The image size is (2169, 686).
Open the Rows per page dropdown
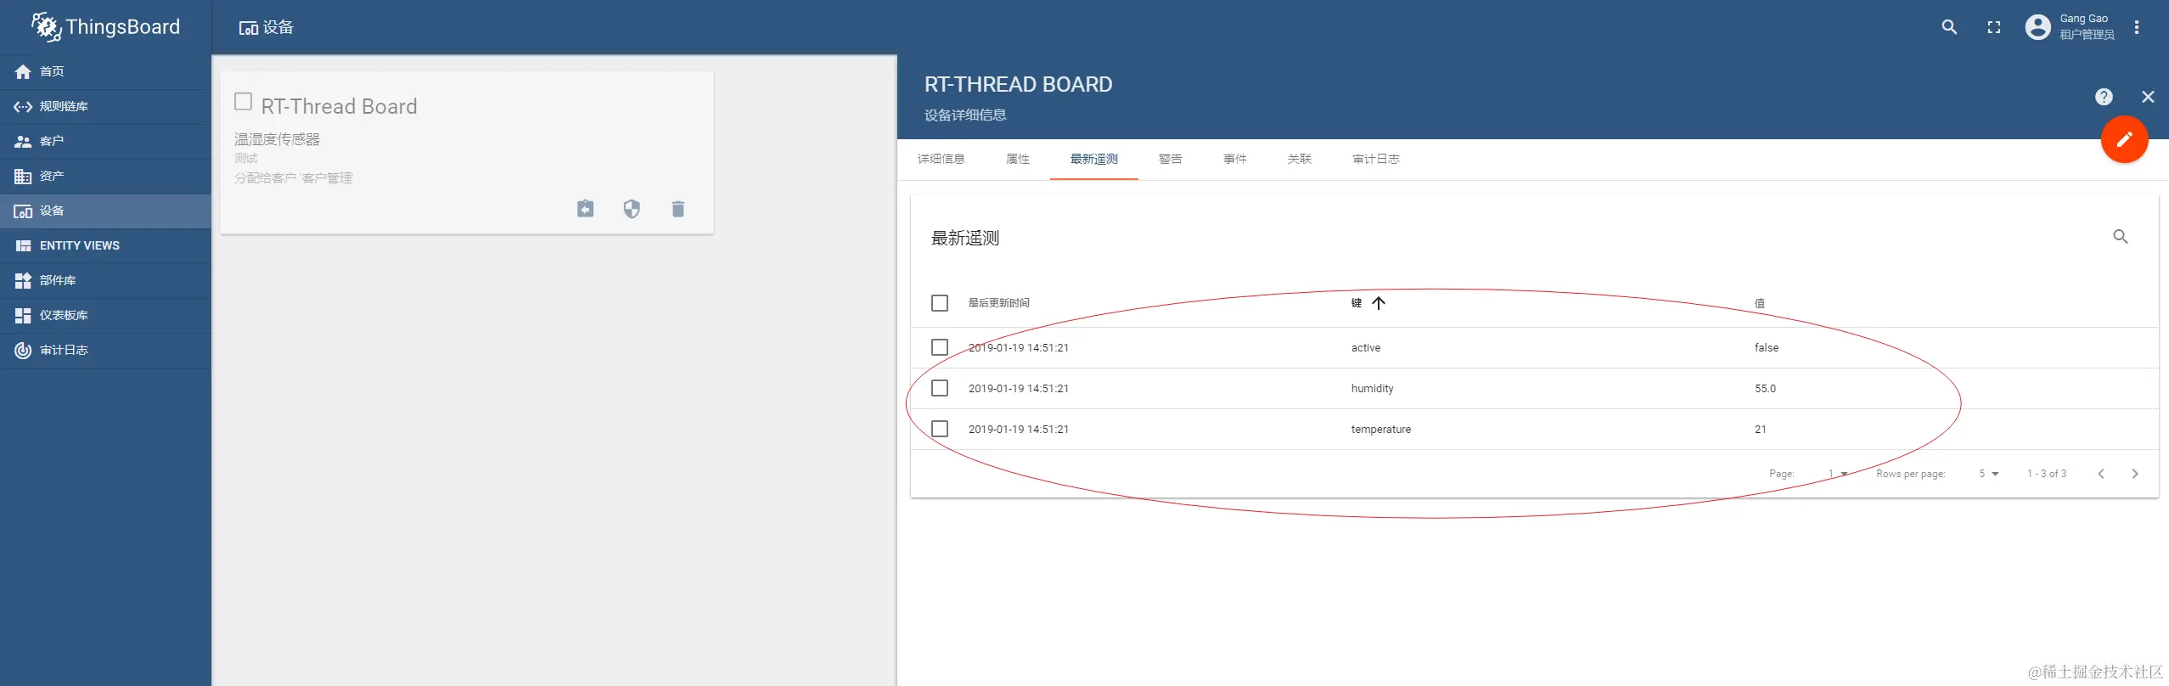pyautogui.click(x=1989, y=474)
